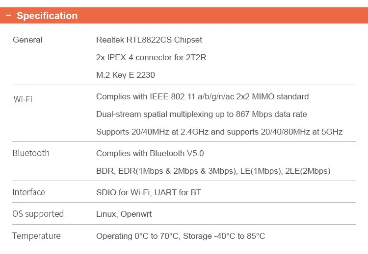This screenshot has height=254, width=368.
Task: Click the orange Specification header bar
Action: (x=184, y=16)
